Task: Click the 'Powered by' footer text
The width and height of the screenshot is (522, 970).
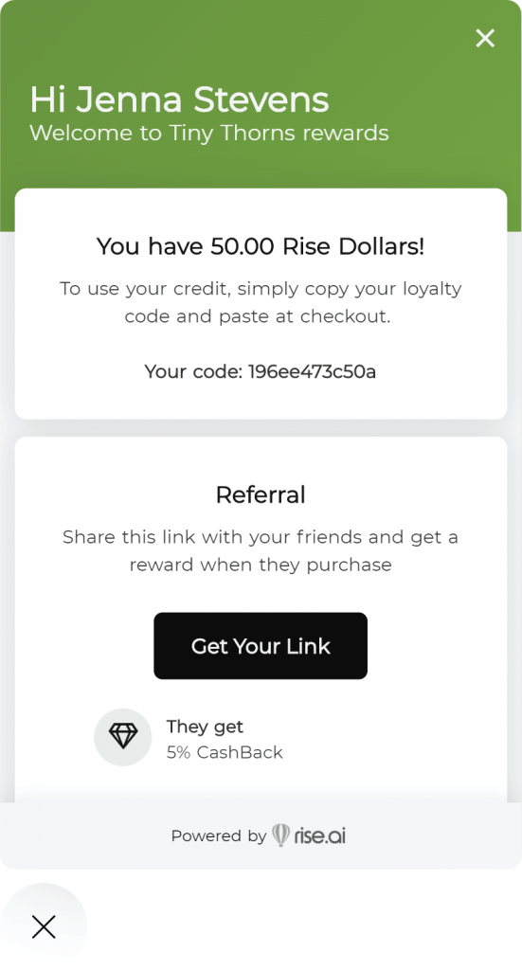Action: [218, 836]
